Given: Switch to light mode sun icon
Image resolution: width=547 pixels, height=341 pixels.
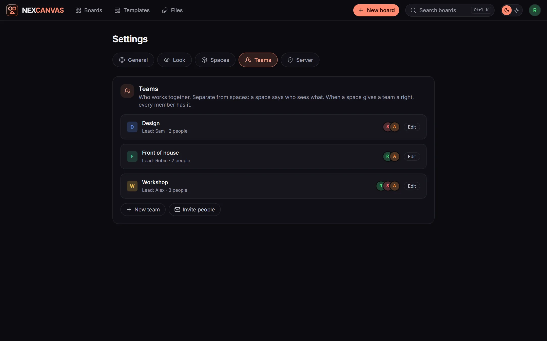Looking at the screenshot, I should (517, 10).
